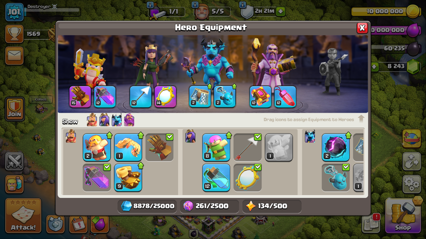Add shield time with green plus
This screenshot has height=239, width=426.
pos(281,12)
